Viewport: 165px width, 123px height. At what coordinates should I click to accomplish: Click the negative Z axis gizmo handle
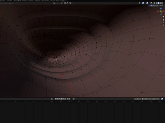click(161, 14)
